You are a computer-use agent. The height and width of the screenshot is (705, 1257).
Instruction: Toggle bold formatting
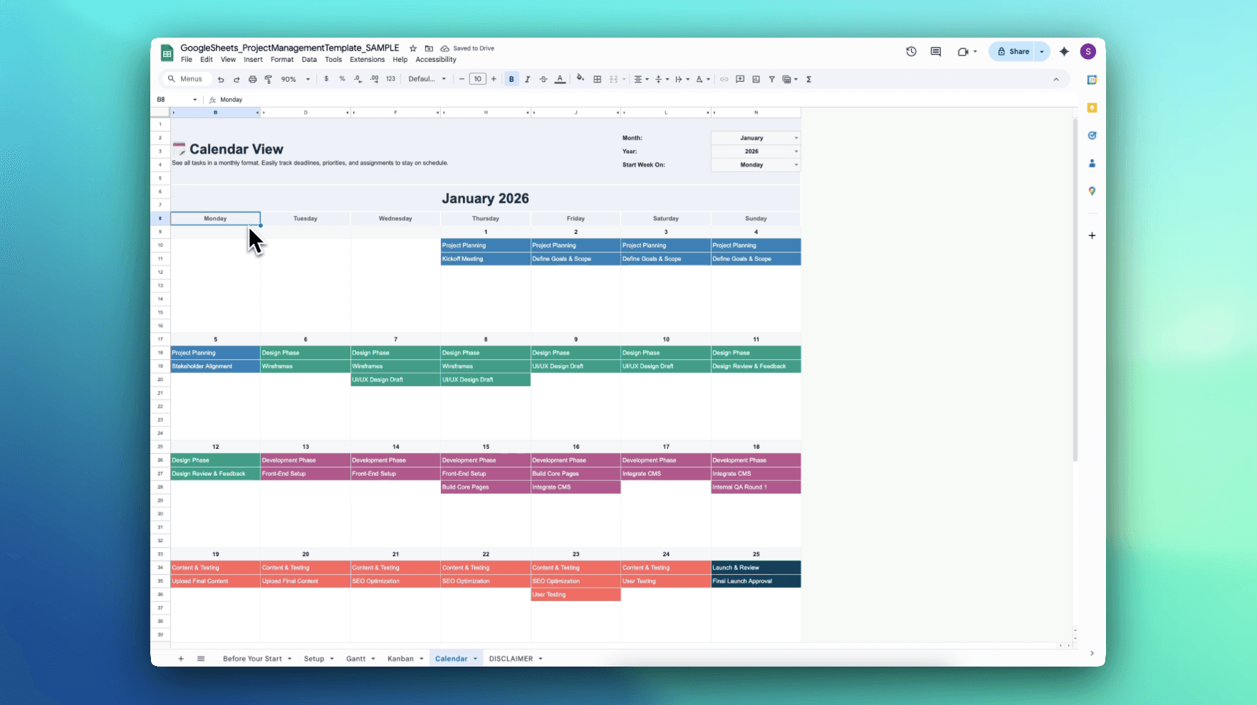point(511,79)
